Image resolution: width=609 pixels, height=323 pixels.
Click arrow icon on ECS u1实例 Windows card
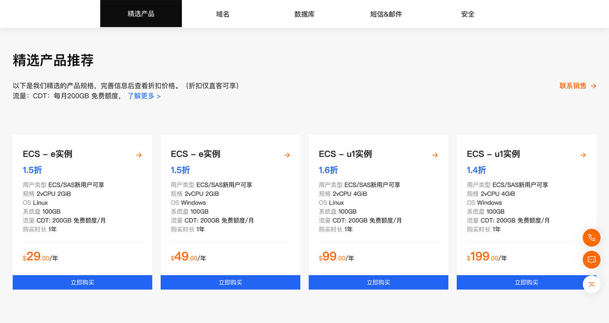coord(583,155)
